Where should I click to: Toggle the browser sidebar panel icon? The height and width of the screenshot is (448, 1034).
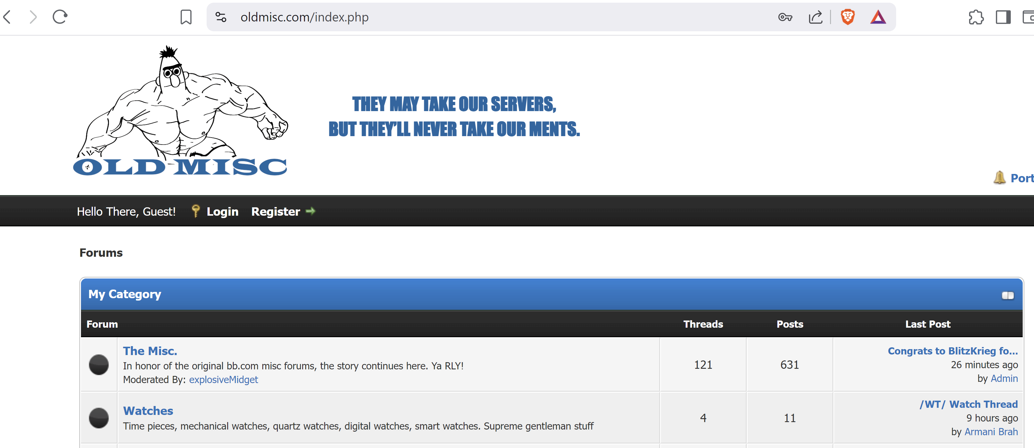point(1003,17)
